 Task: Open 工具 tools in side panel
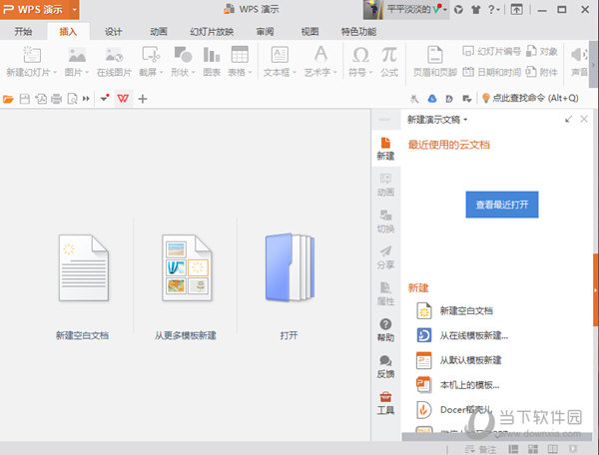[385, 403]
